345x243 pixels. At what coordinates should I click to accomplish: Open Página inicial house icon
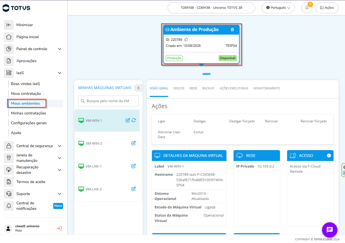click(9, 37)
